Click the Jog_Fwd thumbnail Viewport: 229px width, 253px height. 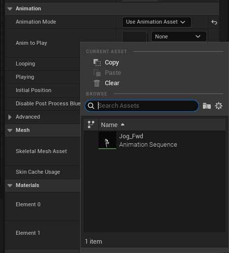107,140
